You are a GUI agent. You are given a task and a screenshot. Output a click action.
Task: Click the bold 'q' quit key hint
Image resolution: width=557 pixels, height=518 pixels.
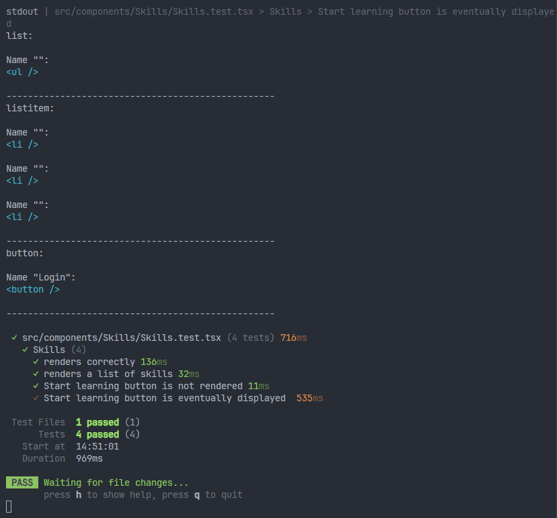point(198,495)
